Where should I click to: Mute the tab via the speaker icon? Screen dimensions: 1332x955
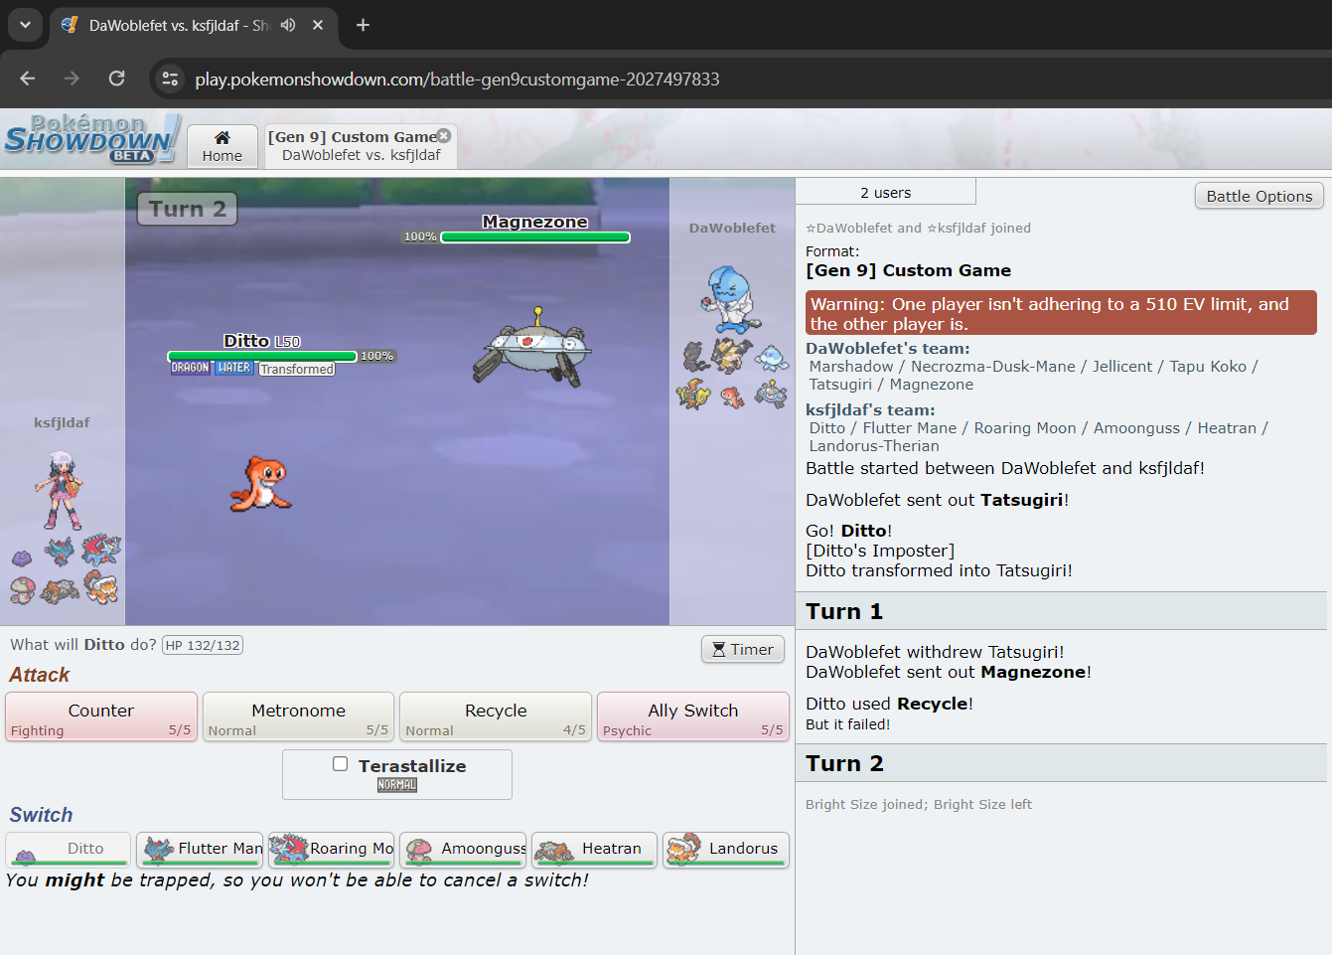coord(288,25)
